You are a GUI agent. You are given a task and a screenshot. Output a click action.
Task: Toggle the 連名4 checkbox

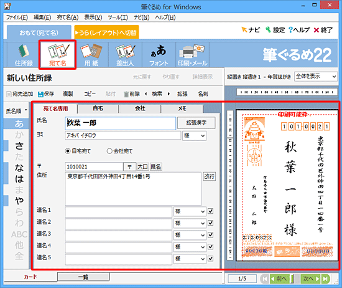point(210,247)
